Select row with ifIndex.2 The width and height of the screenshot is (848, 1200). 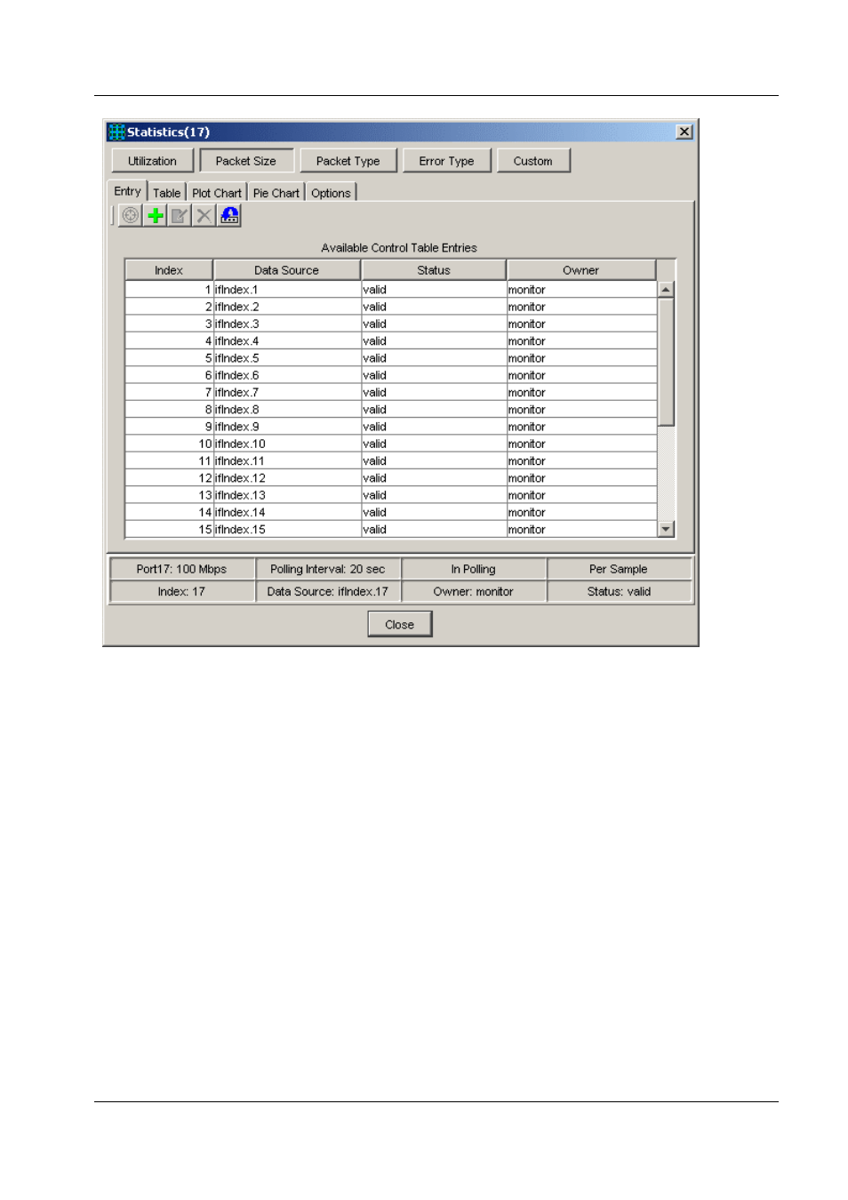[391, 307]
